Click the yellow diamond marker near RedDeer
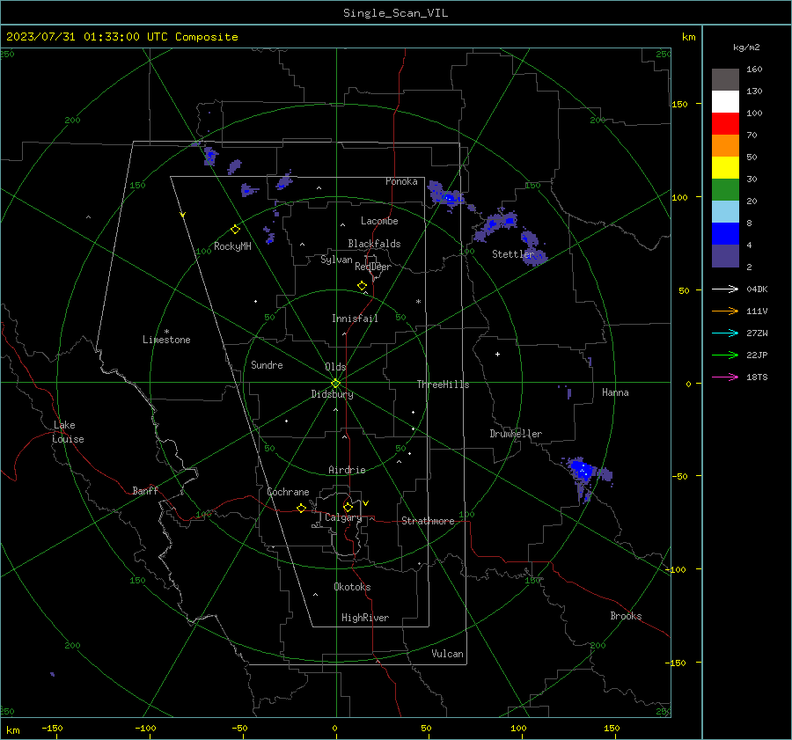The image size is (792, 740). click(362, 286)
